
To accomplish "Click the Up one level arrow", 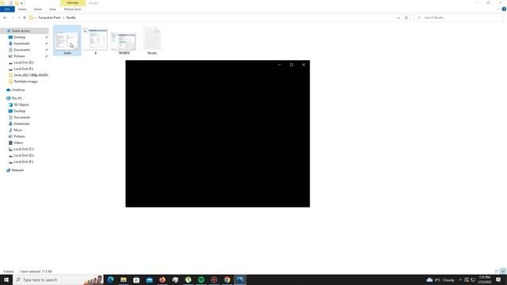I will [x=25, y=17].
